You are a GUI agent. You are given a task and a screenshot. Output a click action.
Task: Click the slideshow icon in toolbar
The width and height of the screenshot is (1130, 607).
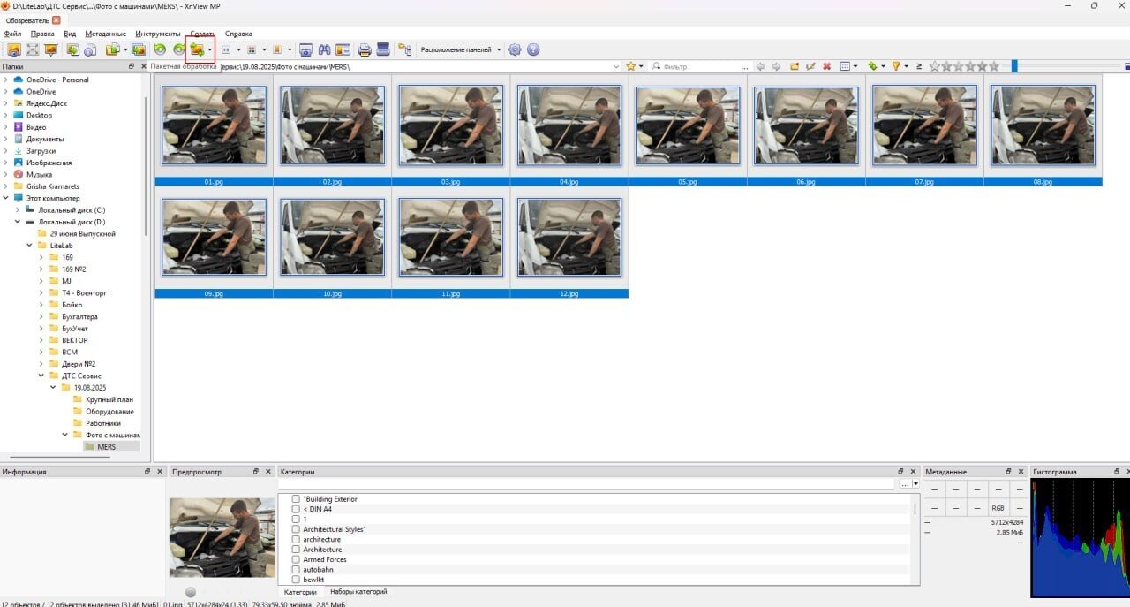(50, 49)
